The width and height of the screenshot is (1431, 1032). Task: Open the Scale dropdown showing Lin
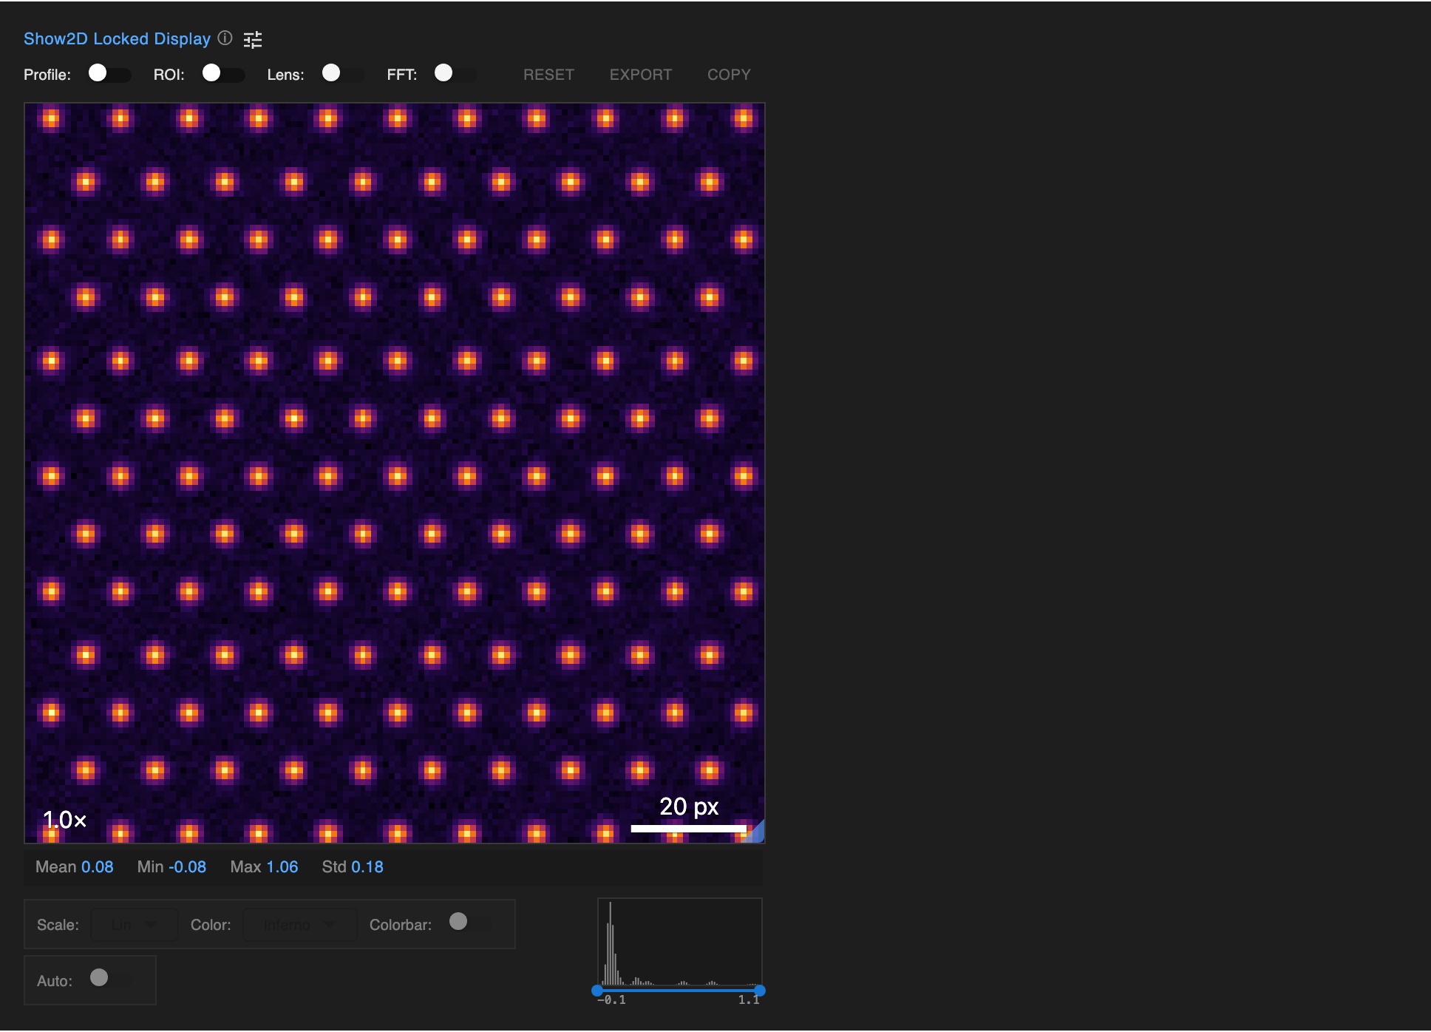pyautogui.click(x=133, y=923)
